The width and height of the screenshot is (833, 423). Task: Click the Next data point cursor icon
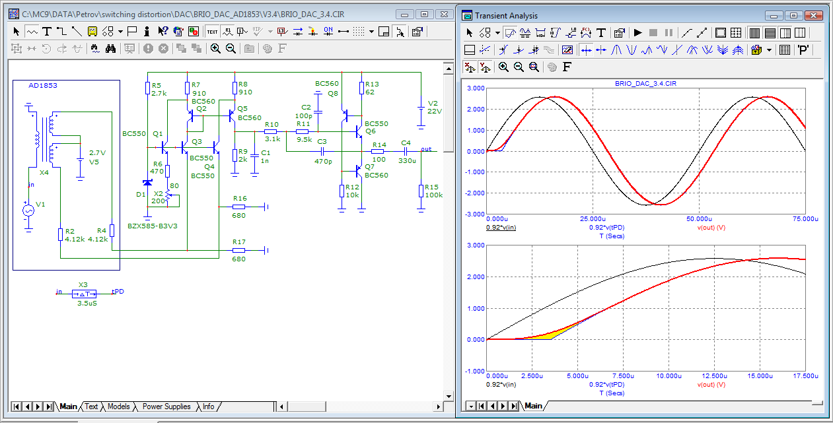pyautogui.click(x=586, y=49)
